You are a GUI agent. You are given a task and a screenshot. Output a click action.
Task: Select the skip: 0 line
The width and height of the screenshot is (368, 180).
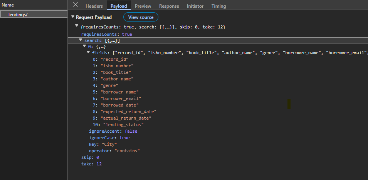click(x=90, y=157)
